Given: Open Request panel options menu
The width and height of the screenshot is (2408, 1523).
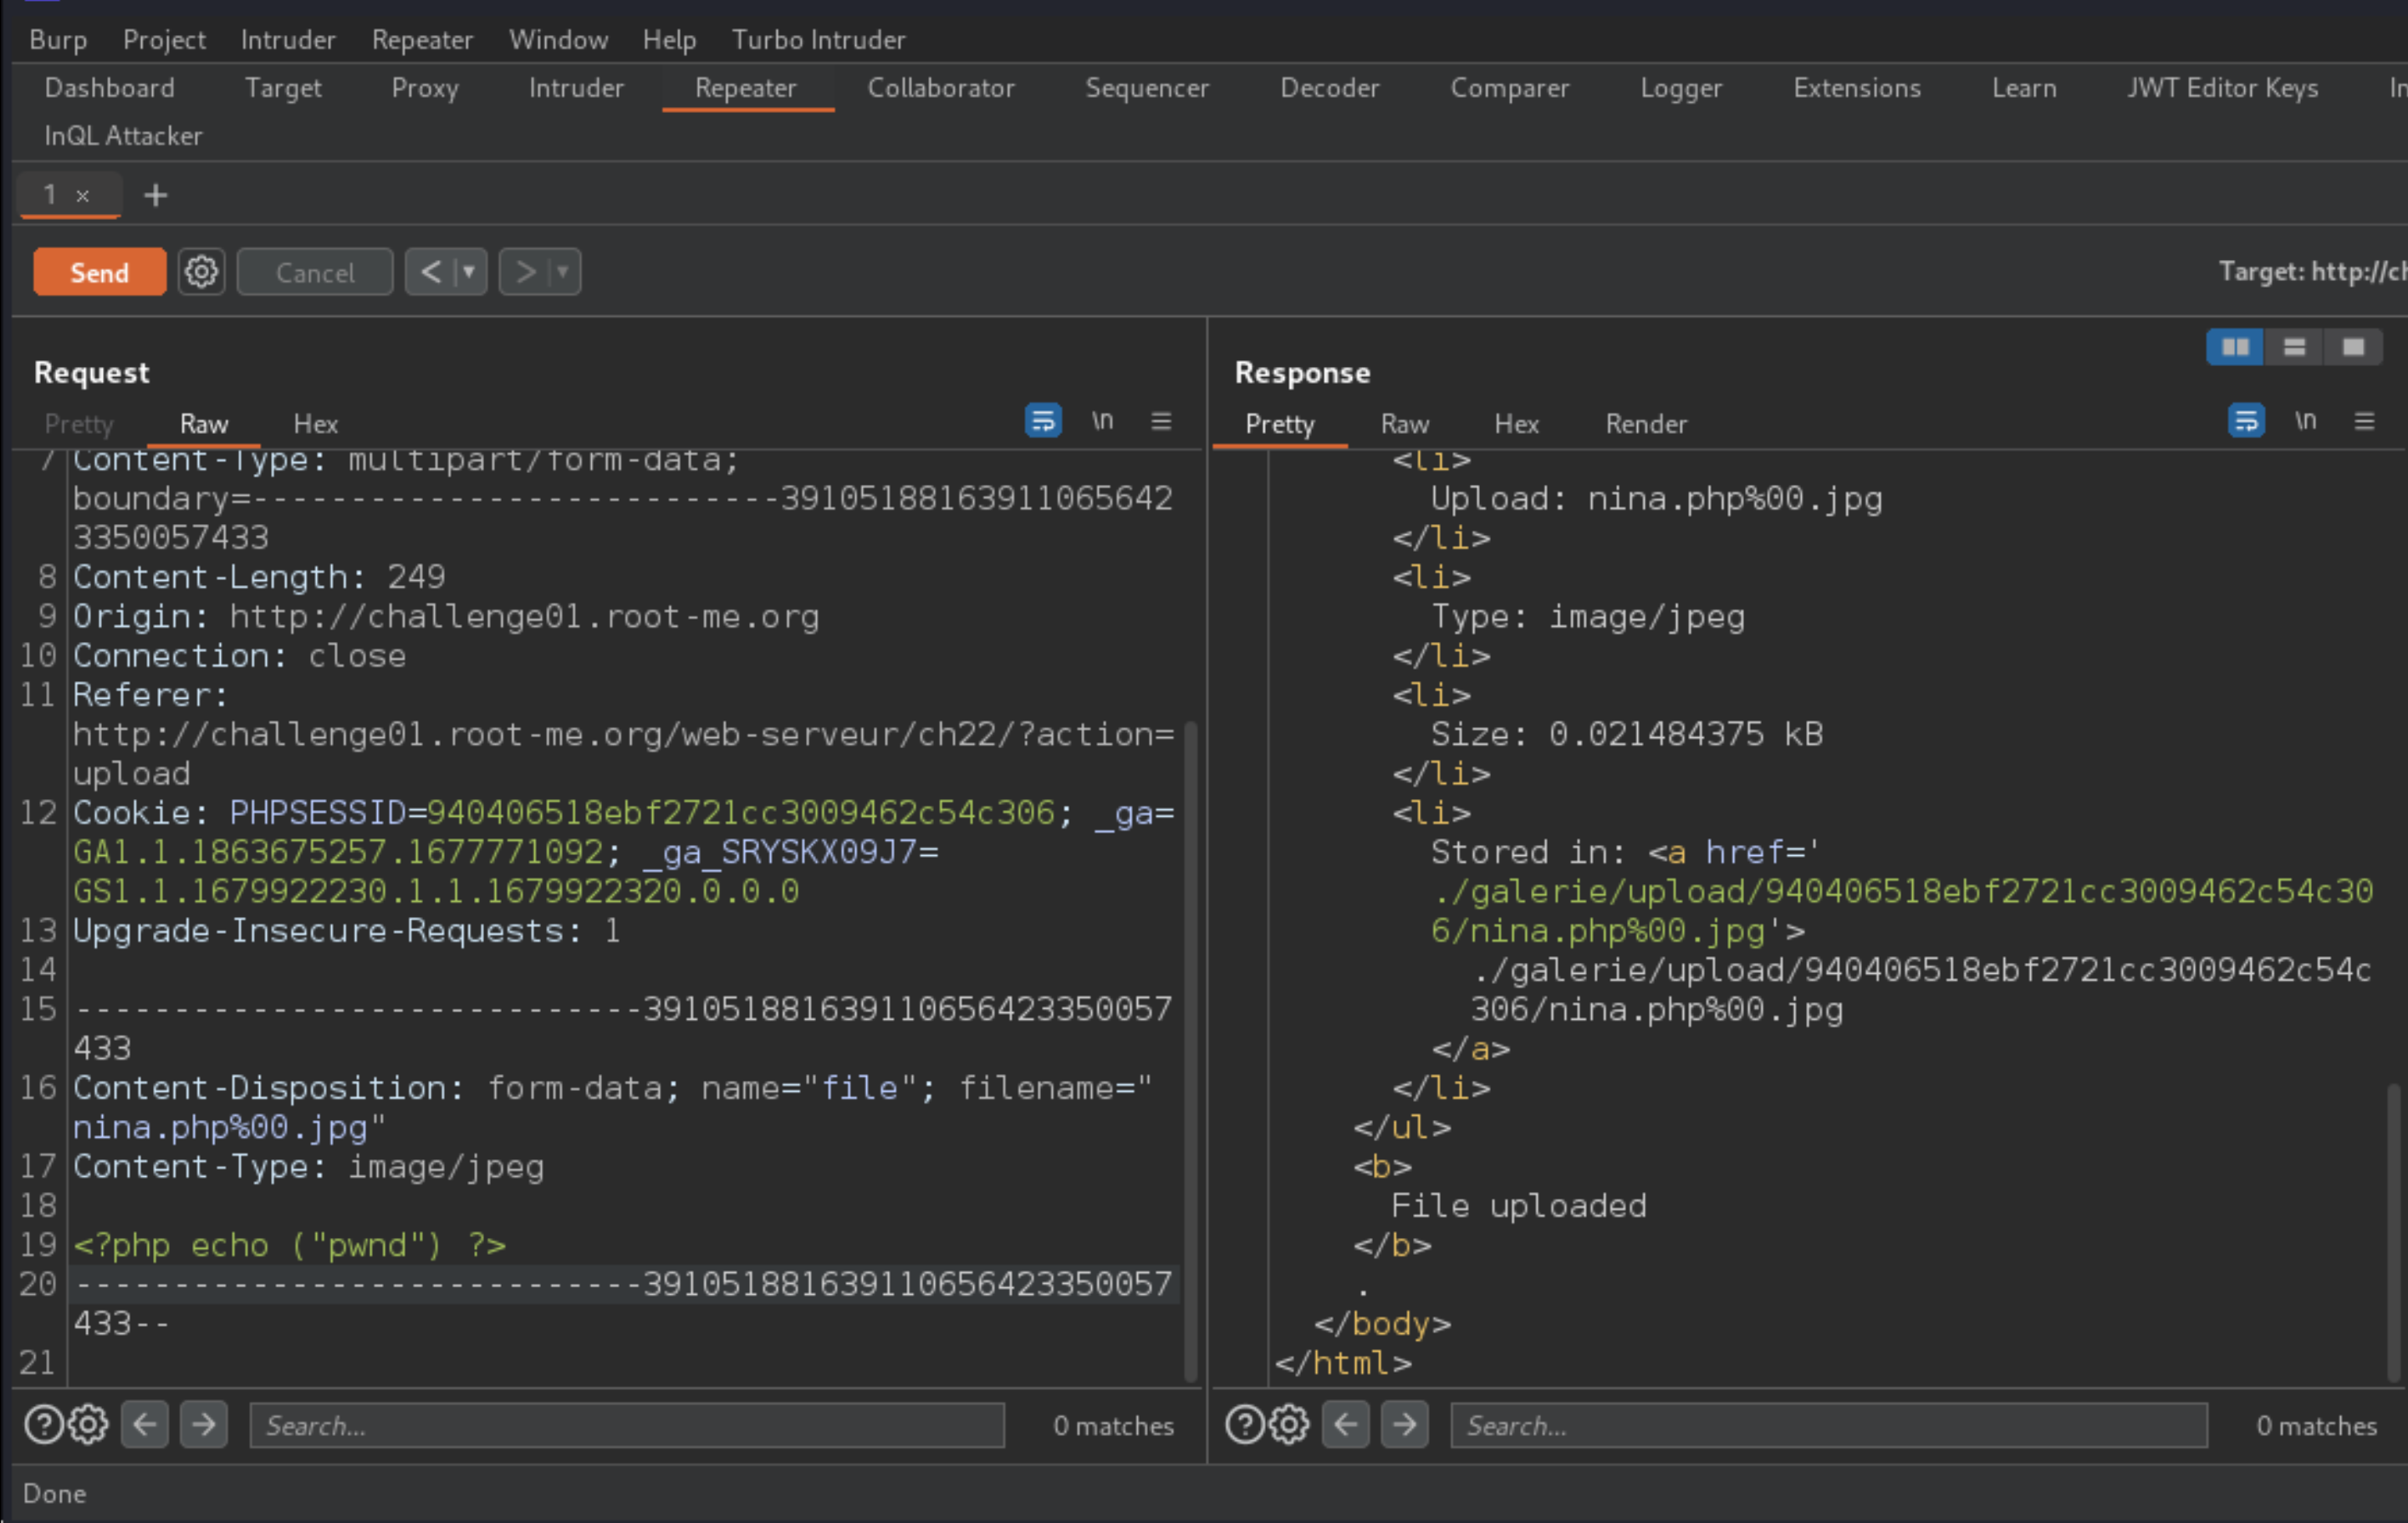Looking at the screenshot, I should [1161, 421].
